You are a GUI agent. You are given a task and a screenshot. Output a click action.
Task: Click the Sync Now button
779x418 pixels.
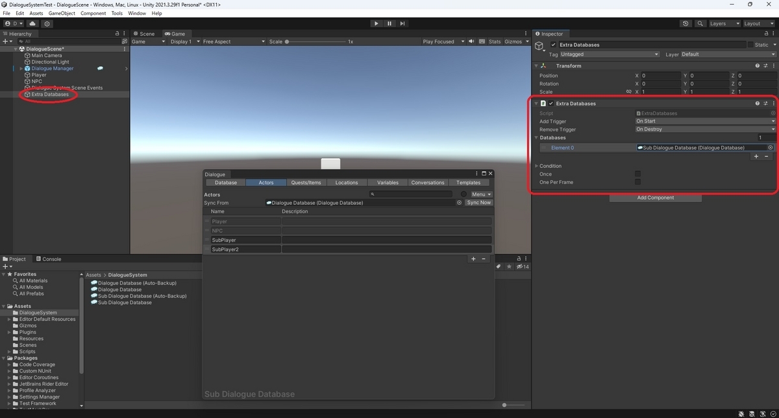coord(478,203)
